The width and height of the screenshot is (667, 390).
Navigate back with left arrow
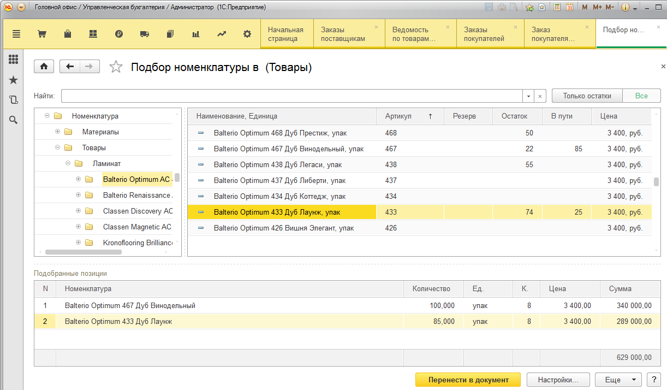coord(70,67)
